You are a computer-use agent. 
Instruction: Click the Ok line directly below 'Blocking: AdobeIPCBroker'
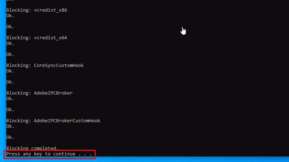(10, 98)
